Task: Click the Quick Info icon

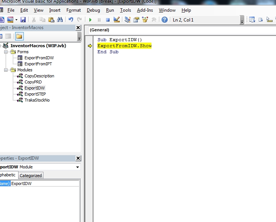Action: (269, 20)
